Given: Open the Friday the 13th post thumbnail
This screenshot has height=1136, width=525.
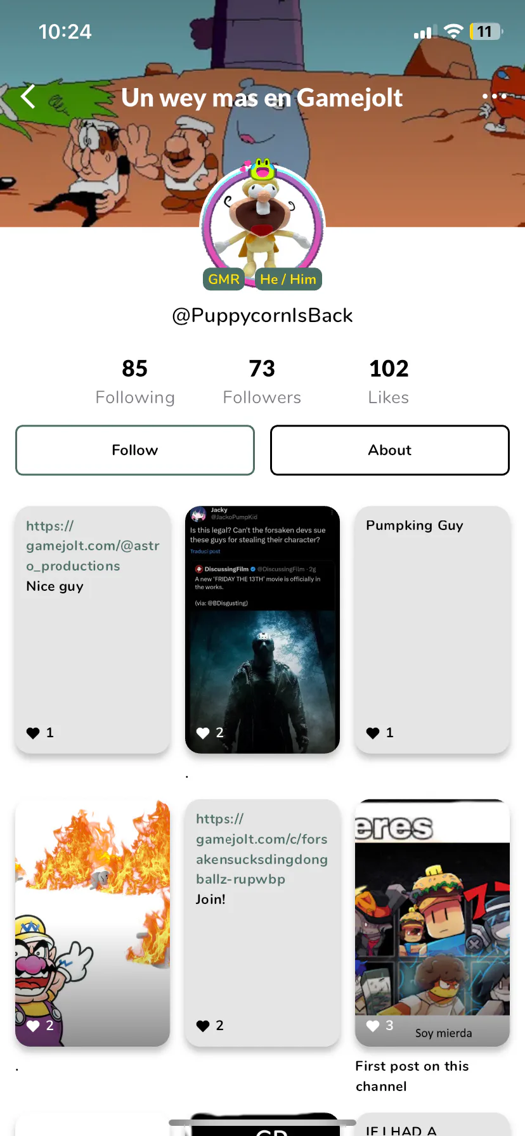Looking at the screenshot, I should (x=262, y=629).
